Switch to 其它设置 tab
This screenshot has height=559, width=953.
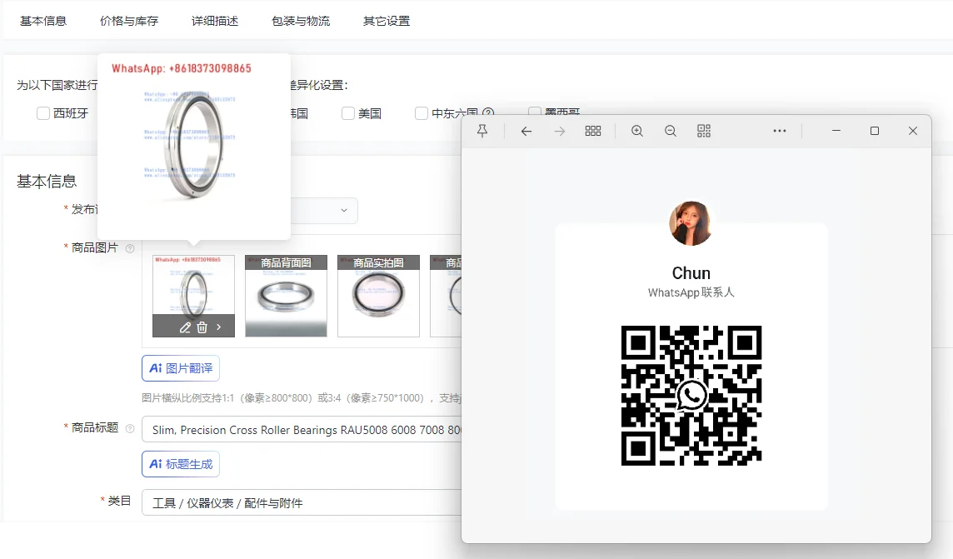387,21
